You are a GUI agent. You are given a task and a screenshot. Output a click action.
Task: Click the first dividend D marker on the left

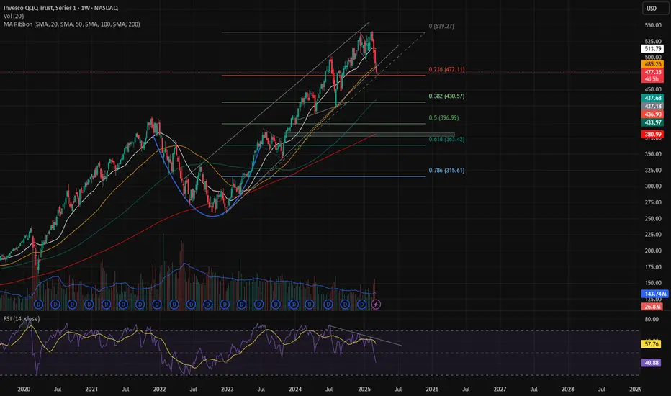click(x=38, y=305)
